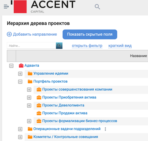148x141 pixels.
Task: Click the search button next to Найти field
Action: click(x=59, y=45)
